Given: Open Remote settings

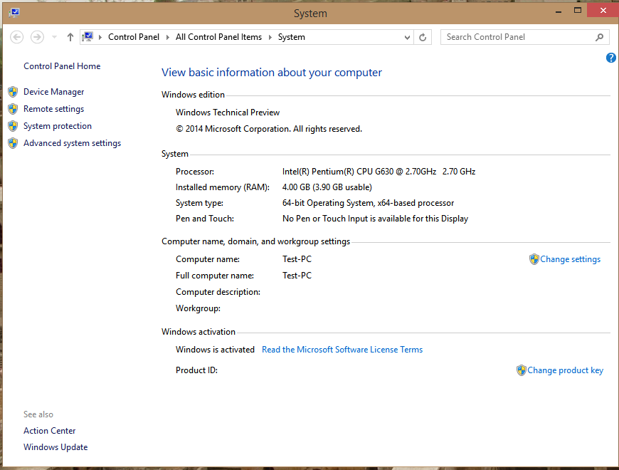Looking at the screenshot, I should click(53, 109).
